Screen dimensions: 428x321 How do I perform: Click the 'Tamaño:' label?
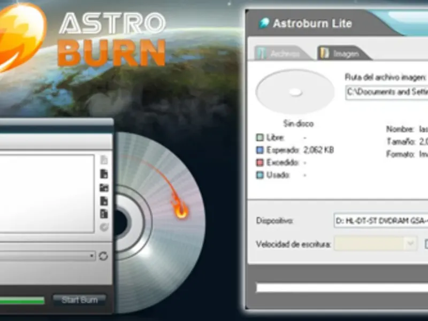click(x=401, y=141)
